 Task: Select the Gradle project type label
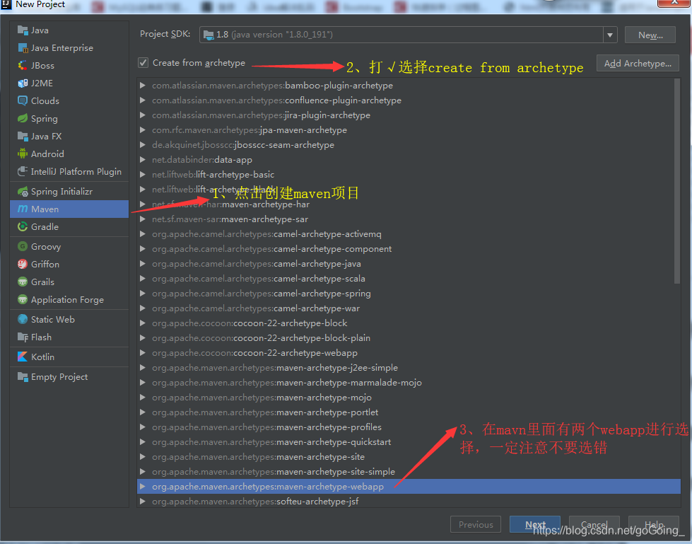coord(45,226)
